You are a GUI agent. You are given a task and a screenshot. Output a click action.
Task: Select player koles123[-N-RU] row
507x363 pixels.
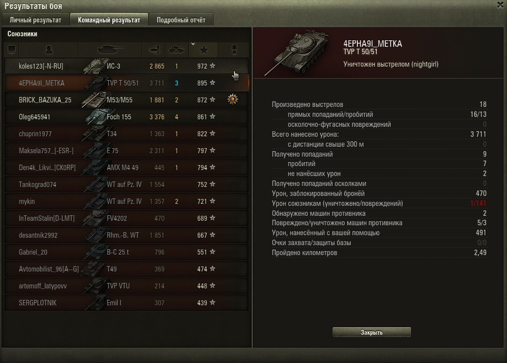coord(126,66)
